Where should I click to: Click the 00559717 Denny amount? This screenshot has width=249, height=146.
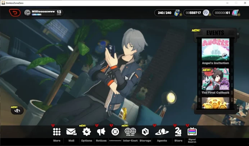pos(193,13)
